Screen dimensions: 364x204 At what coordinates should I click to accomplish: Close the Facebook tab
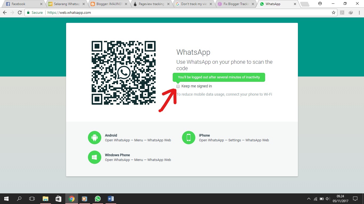point(41,4)
